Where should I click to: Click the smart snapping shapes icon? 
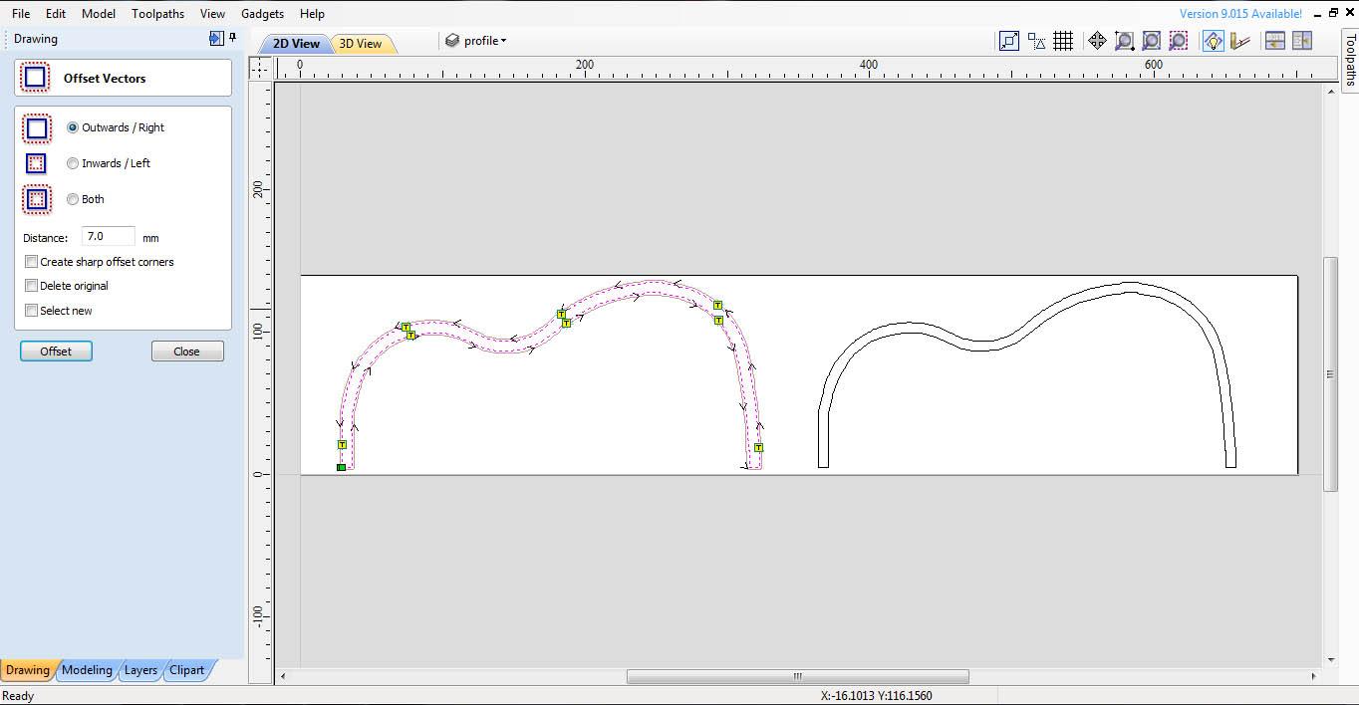[x=1036, y=41]
